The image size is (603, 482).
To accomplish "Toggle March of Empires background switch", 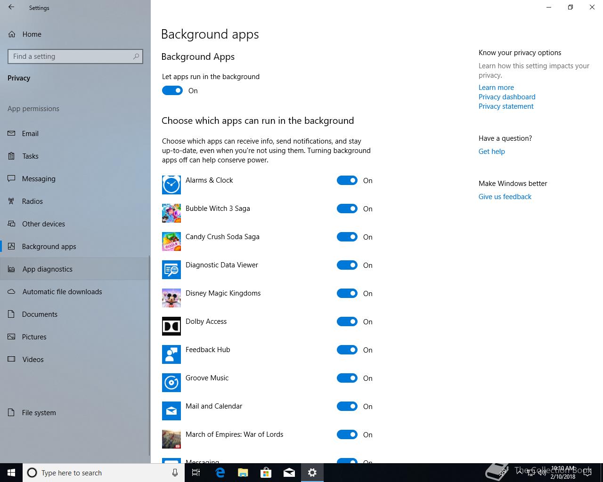I will coord(347,434).
